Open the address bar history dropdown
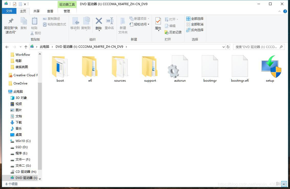Image resolution: width=290 pixels, height=189 pixels. coord(224,47)
